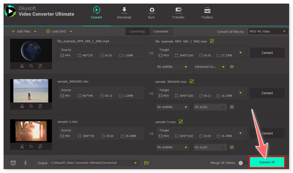Edit output name for sample_960x540.mov

[x=191, y=81]
